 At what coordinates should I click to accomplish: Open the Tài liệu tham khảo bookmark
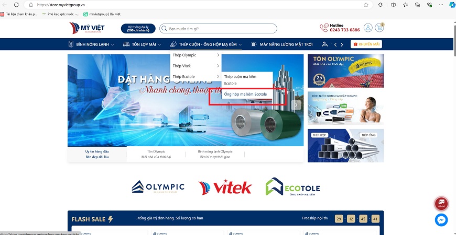coord(19,14)
